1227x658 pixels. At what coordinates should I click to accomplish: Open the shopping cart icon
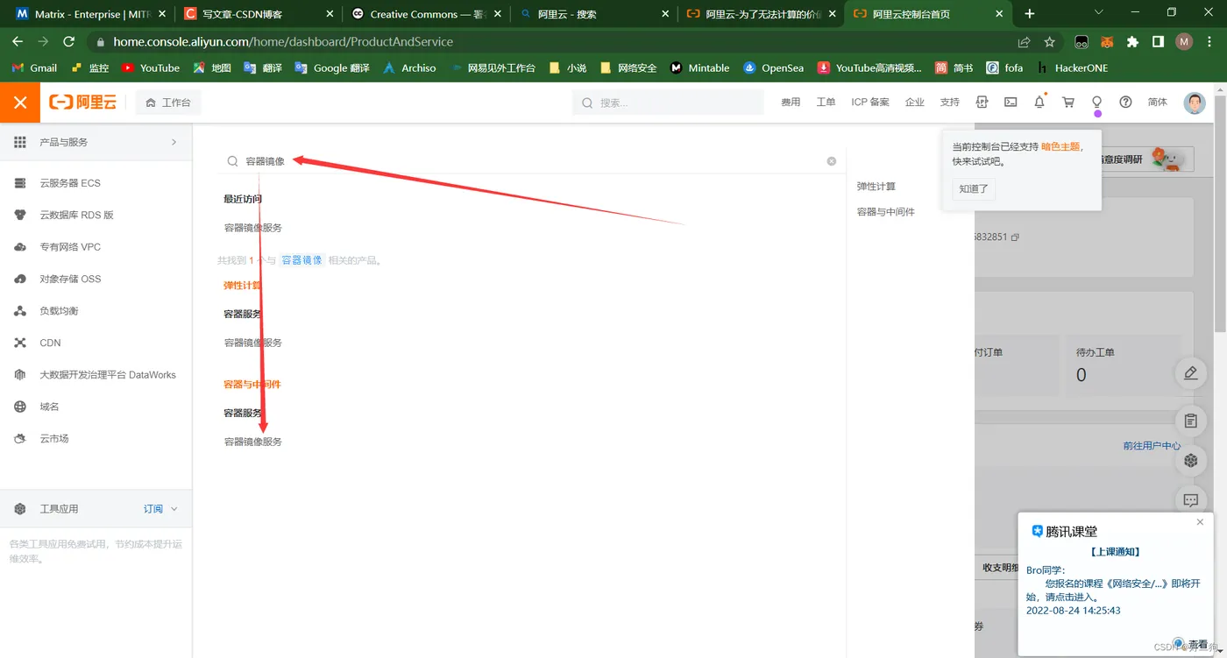click(x=1068, y=103)
